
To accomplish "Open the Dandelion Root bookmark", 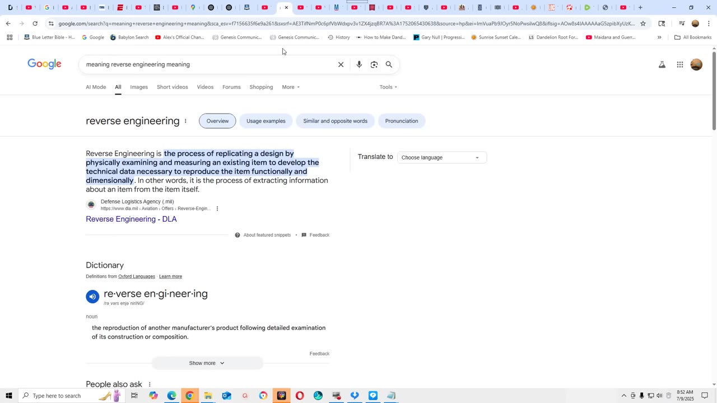I will pos(553,38).
